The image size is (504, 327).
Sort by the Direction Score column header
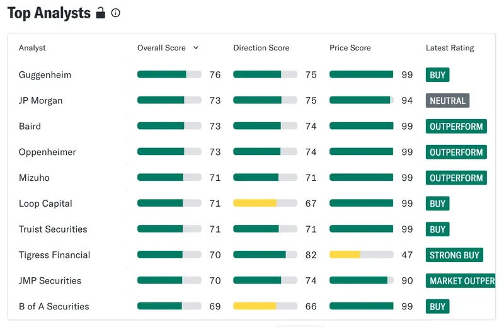point(261,48)
